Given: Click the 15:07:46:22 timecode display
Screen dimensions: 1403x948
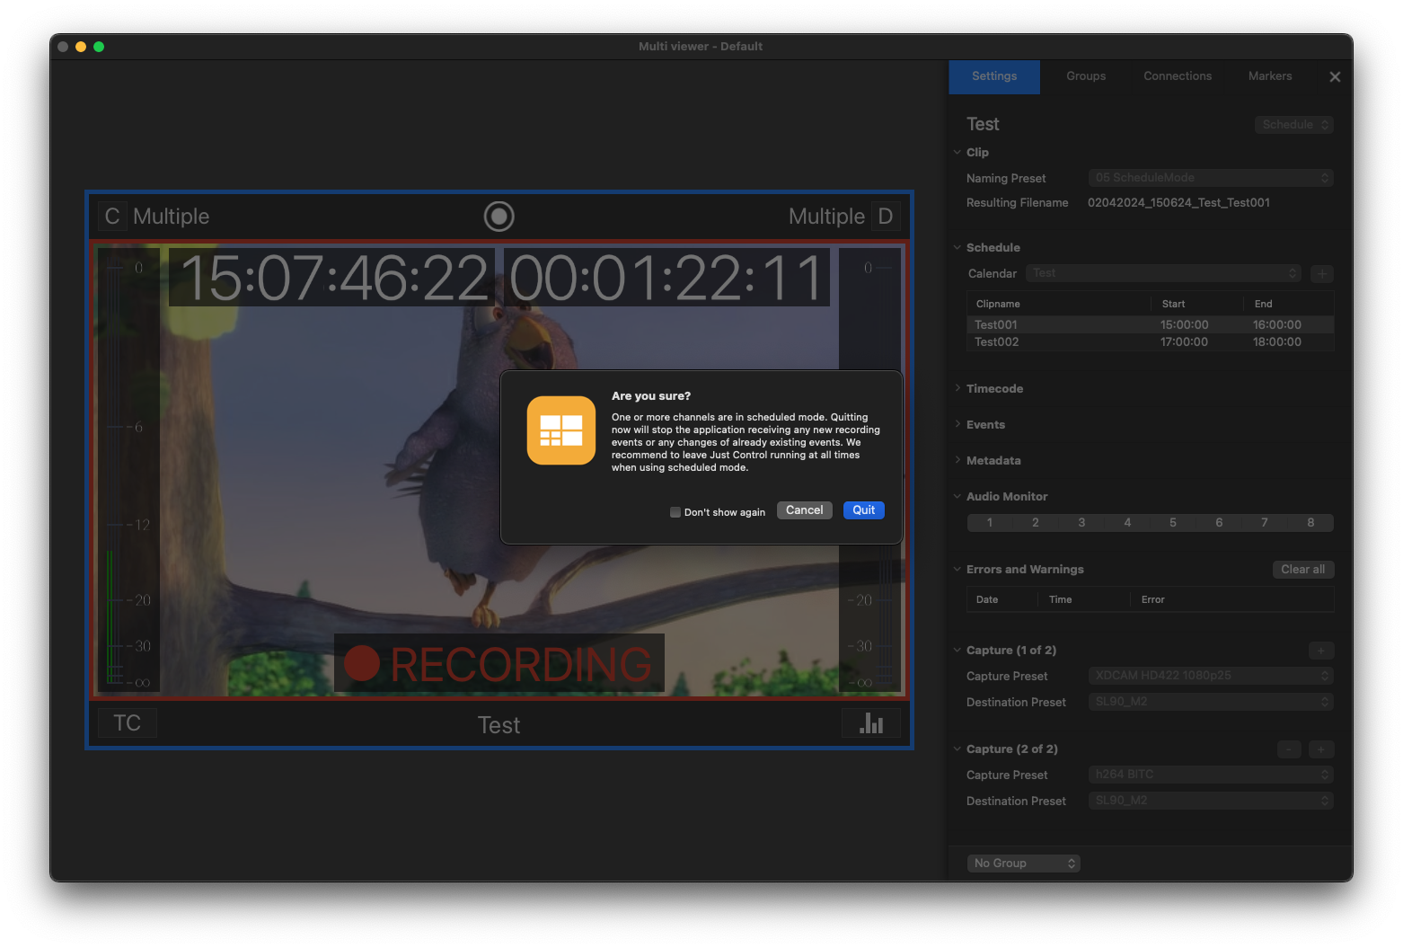Looking at the screenshot, I should coord(332,278).
